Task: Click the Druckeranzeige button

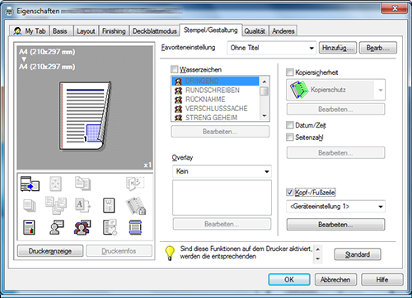Action: pos(50,251)
